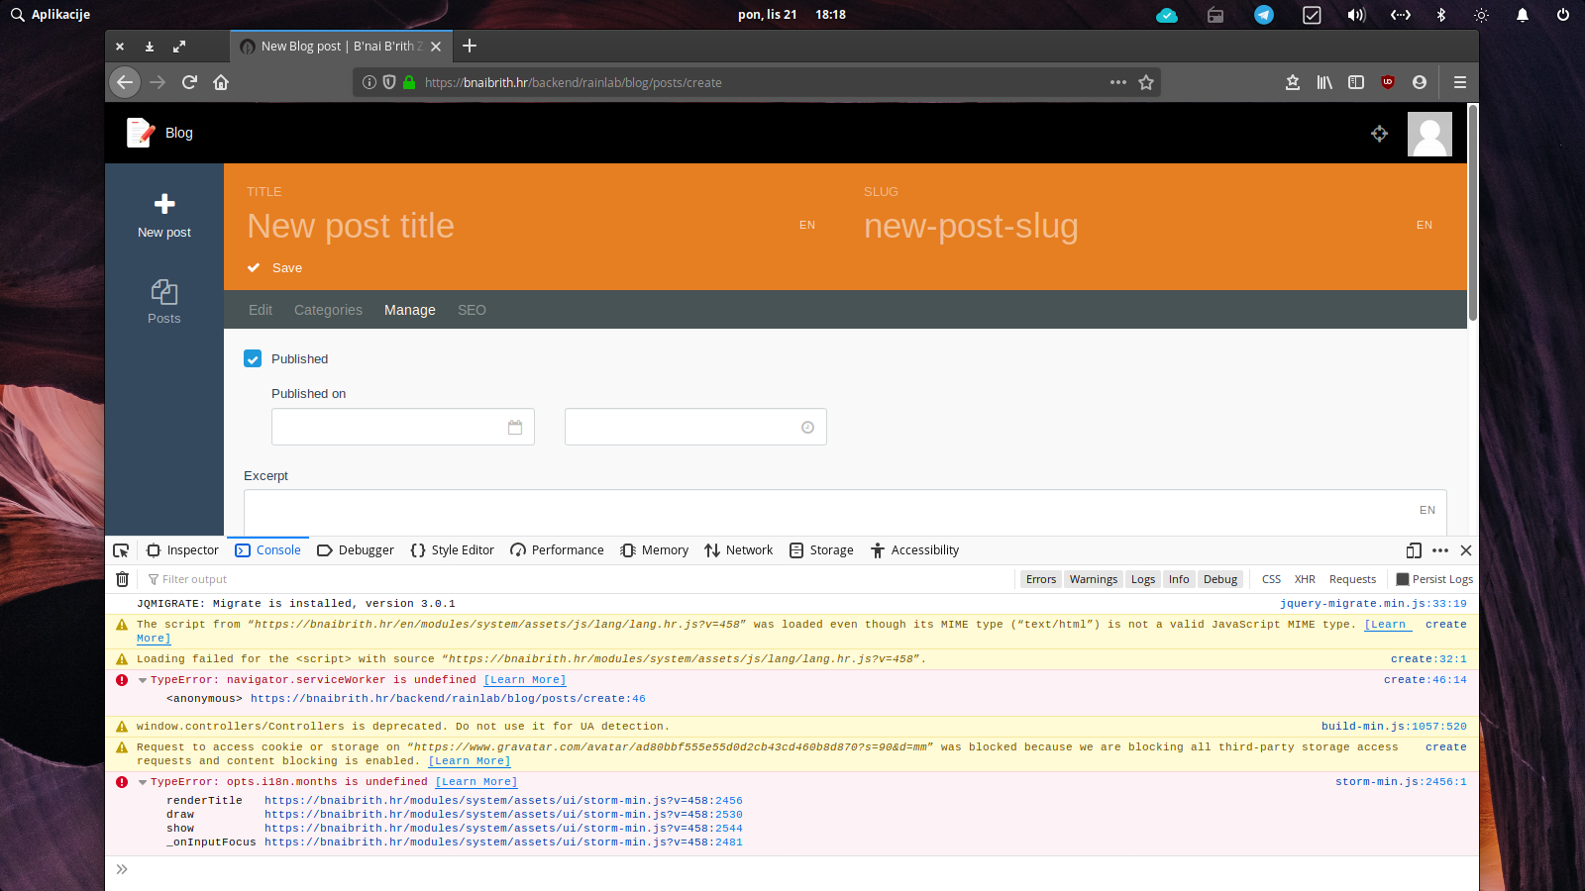
Task: Open the clock time picker
Action: [x=807, y=427]
